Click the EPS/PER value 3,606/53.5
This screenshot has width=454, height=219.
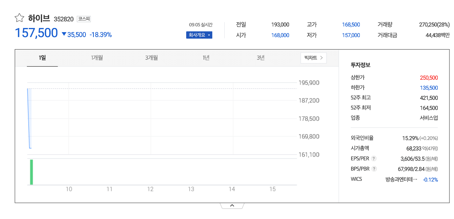coord(413,159)
